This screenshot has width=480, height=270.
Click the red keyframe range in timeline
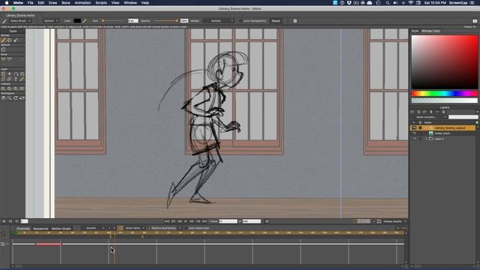pos(48,244)
